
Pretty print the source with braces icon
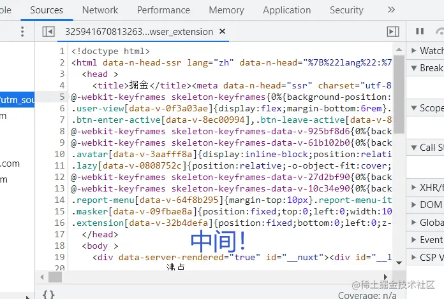point(48,294)
